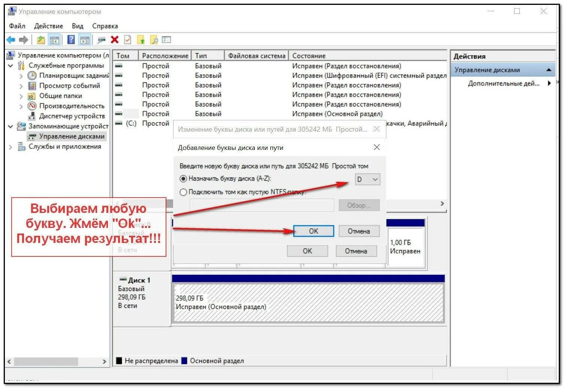564x388 pixels.
Task: Click OK in the Добавление буквы диска dialog
Action: [314, 231]
